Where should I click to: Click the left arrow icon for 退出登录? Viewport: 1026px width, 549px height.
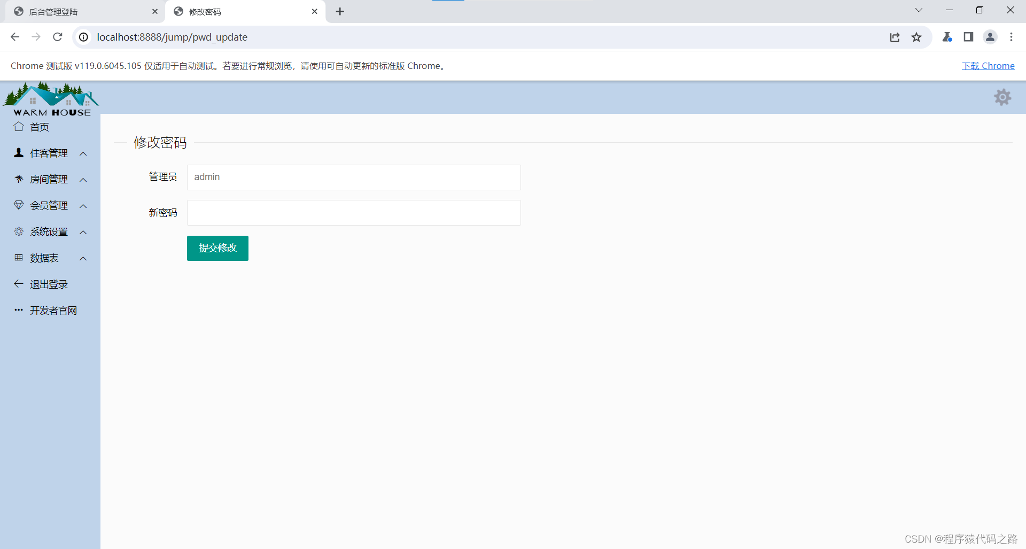point(19,284)
